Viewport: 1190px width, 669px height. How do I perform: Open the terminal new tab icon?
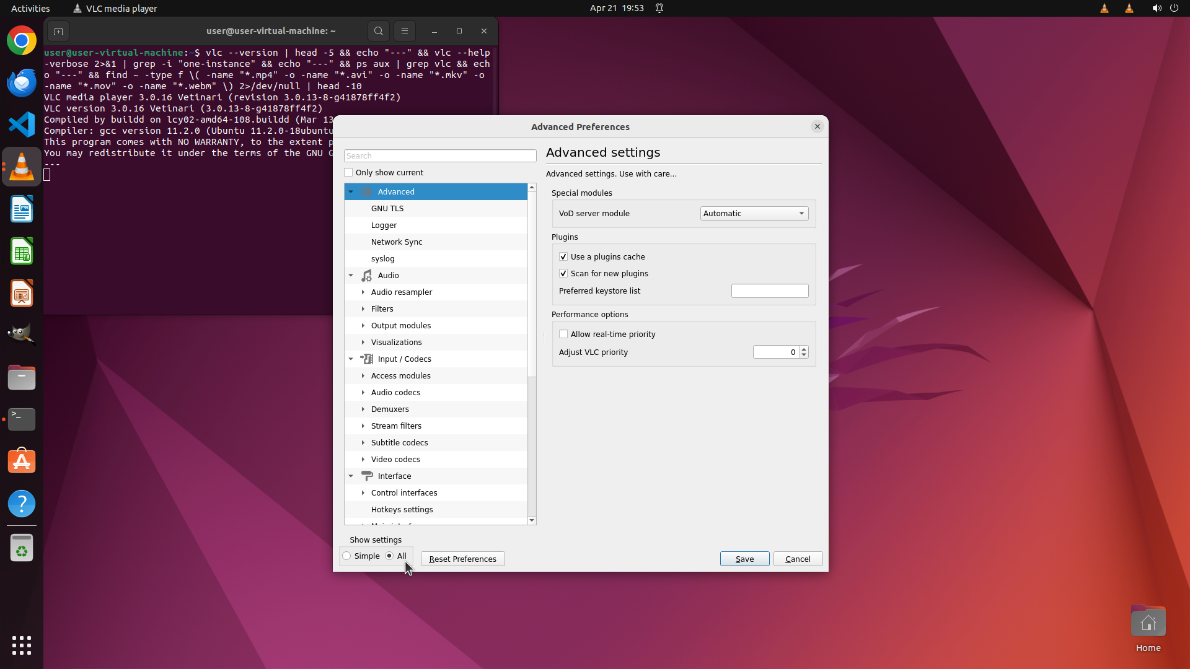point(58,31)
